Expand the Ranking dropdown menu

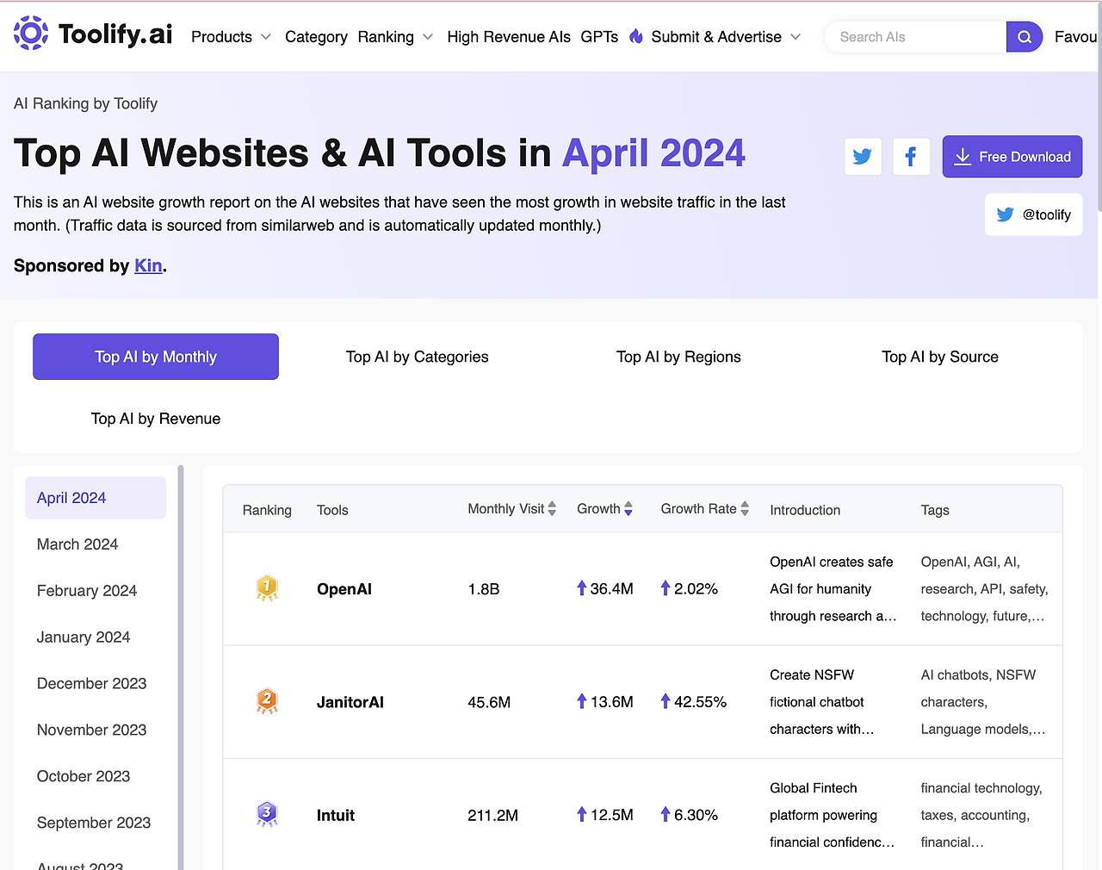tap(395, 37)
